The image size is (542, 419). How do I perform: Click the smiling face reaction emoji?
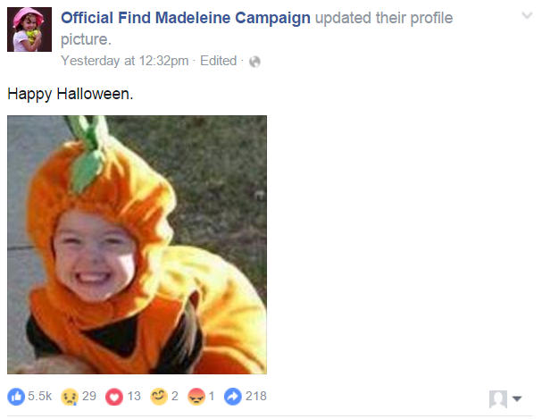coord(159,396)
